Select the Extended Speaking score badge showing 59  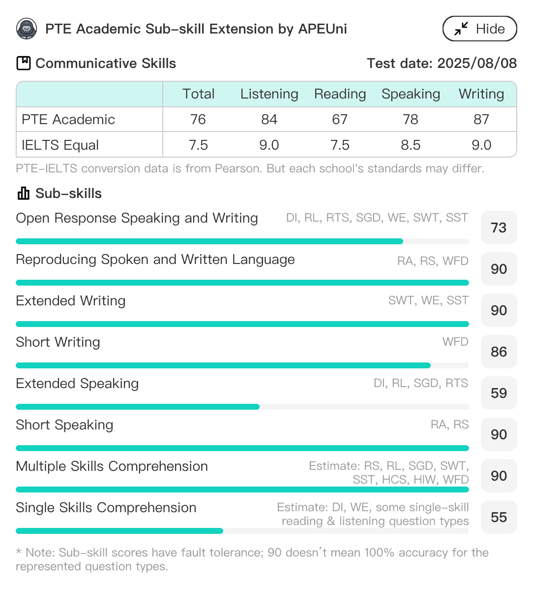click(x=499, y=393)
